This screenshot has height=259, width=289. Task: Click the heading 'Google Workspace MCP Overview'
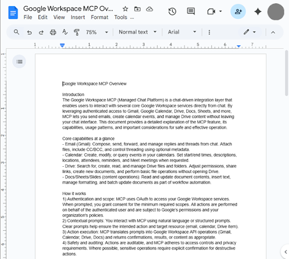pyautogui.click(x=94, y=84)
